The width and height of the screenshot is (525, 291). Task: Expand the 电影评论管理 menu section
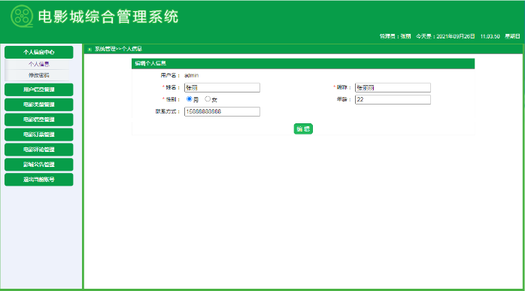39,150
